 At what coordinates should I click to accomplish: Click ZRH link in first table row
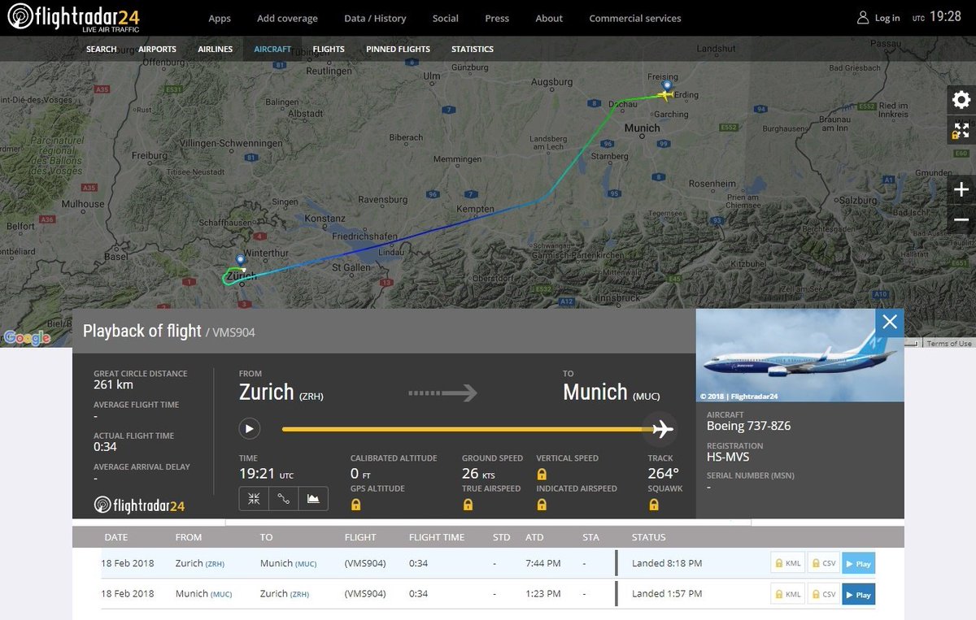[215, 564]
